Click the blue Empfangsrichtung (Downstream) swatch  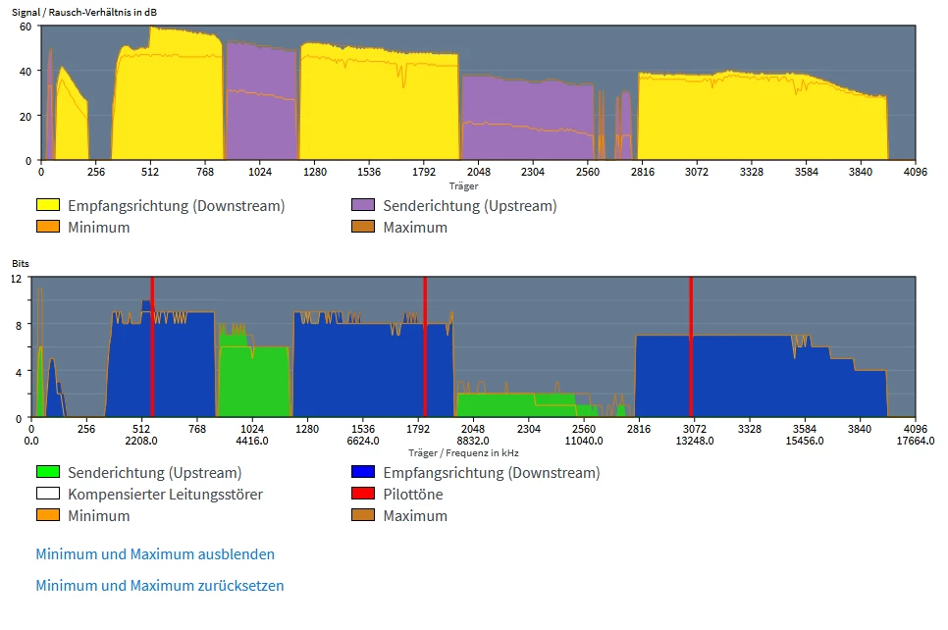click(363, 472)
